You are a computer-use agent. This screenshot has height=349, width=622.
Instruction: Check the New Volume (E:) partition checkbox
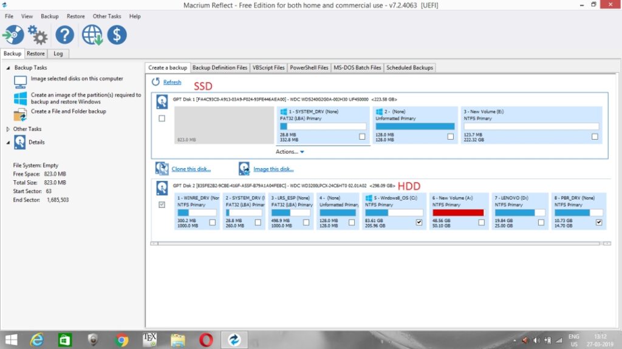[x=595, y=137]
